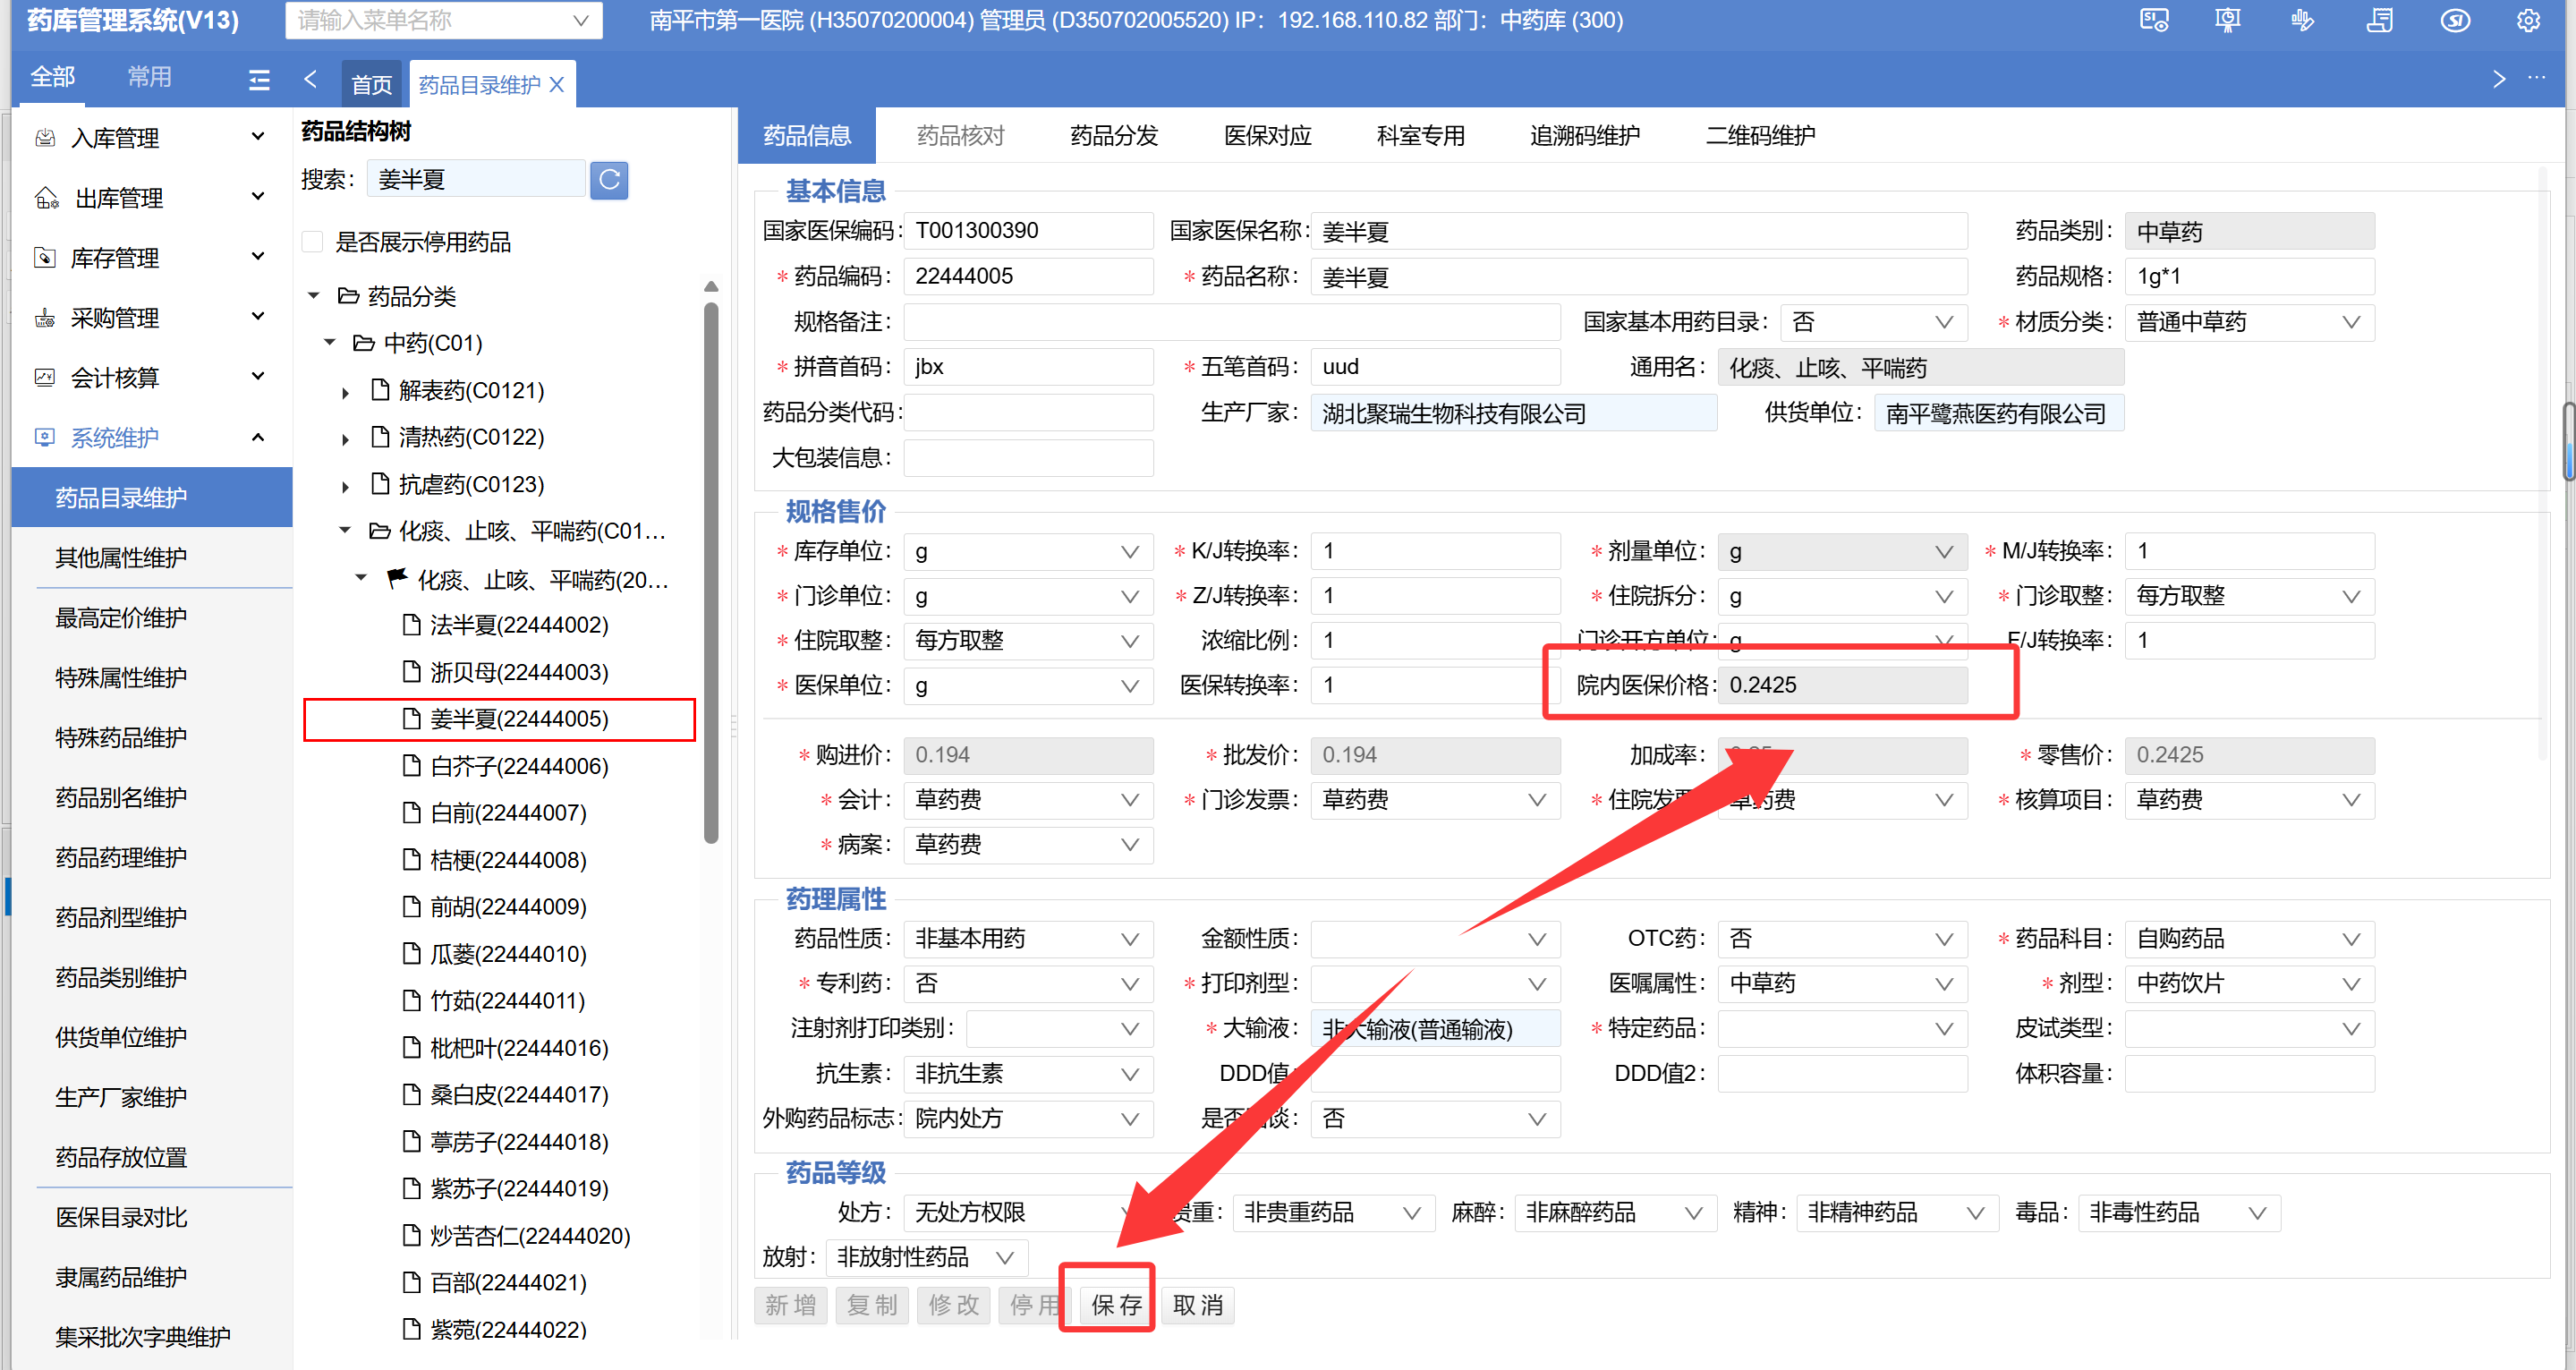
Task: Click the back arrow before 首页 tab
Action: coord(310,80)
